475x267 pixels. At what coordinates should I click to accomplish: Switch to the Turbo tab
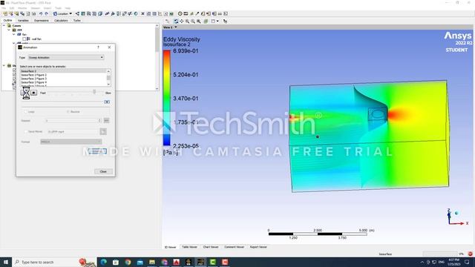77,20
